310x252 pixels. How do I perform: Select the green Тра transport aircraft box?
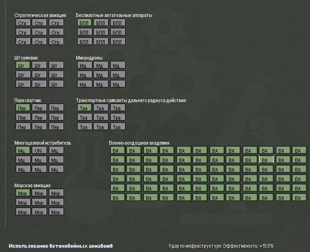[84, 108]
